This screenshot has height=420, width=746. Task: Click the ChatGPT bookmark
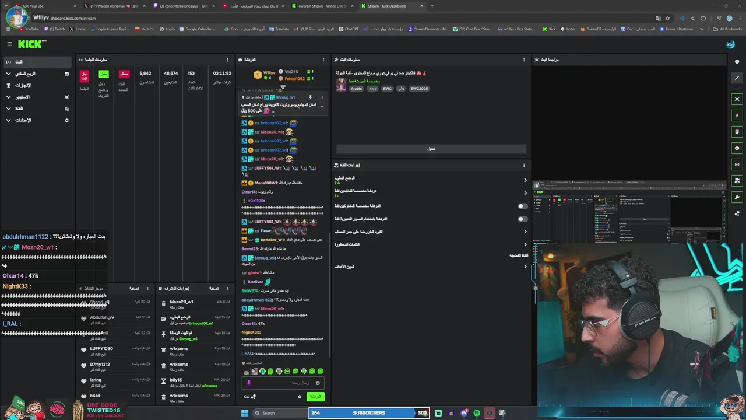click(349, 29)
